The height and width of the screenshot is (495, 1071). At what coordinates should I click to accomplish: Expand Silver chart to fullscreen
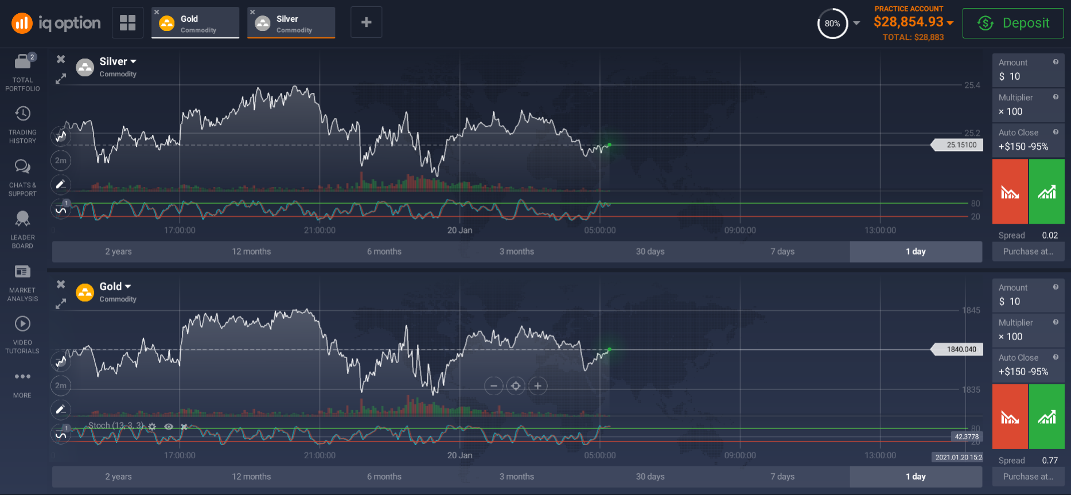pyautogui.click(x=61, y=79)
